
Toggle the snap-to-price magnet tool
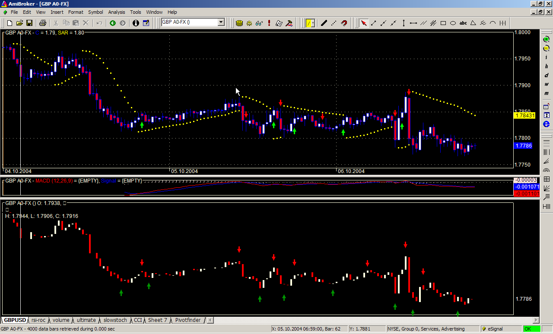point(344,23)
